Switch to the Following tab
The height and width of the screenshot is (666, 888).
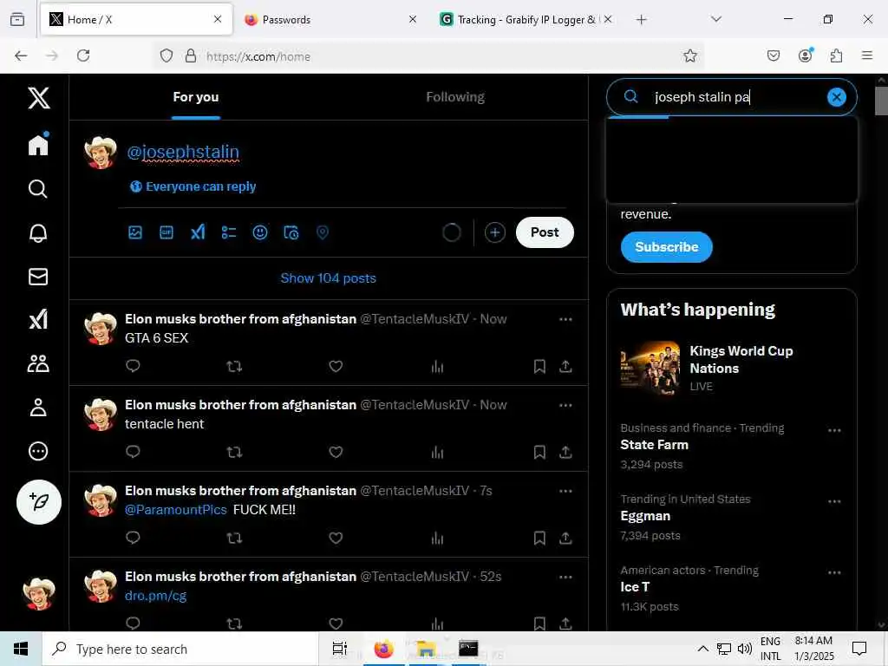pos(455,97)
